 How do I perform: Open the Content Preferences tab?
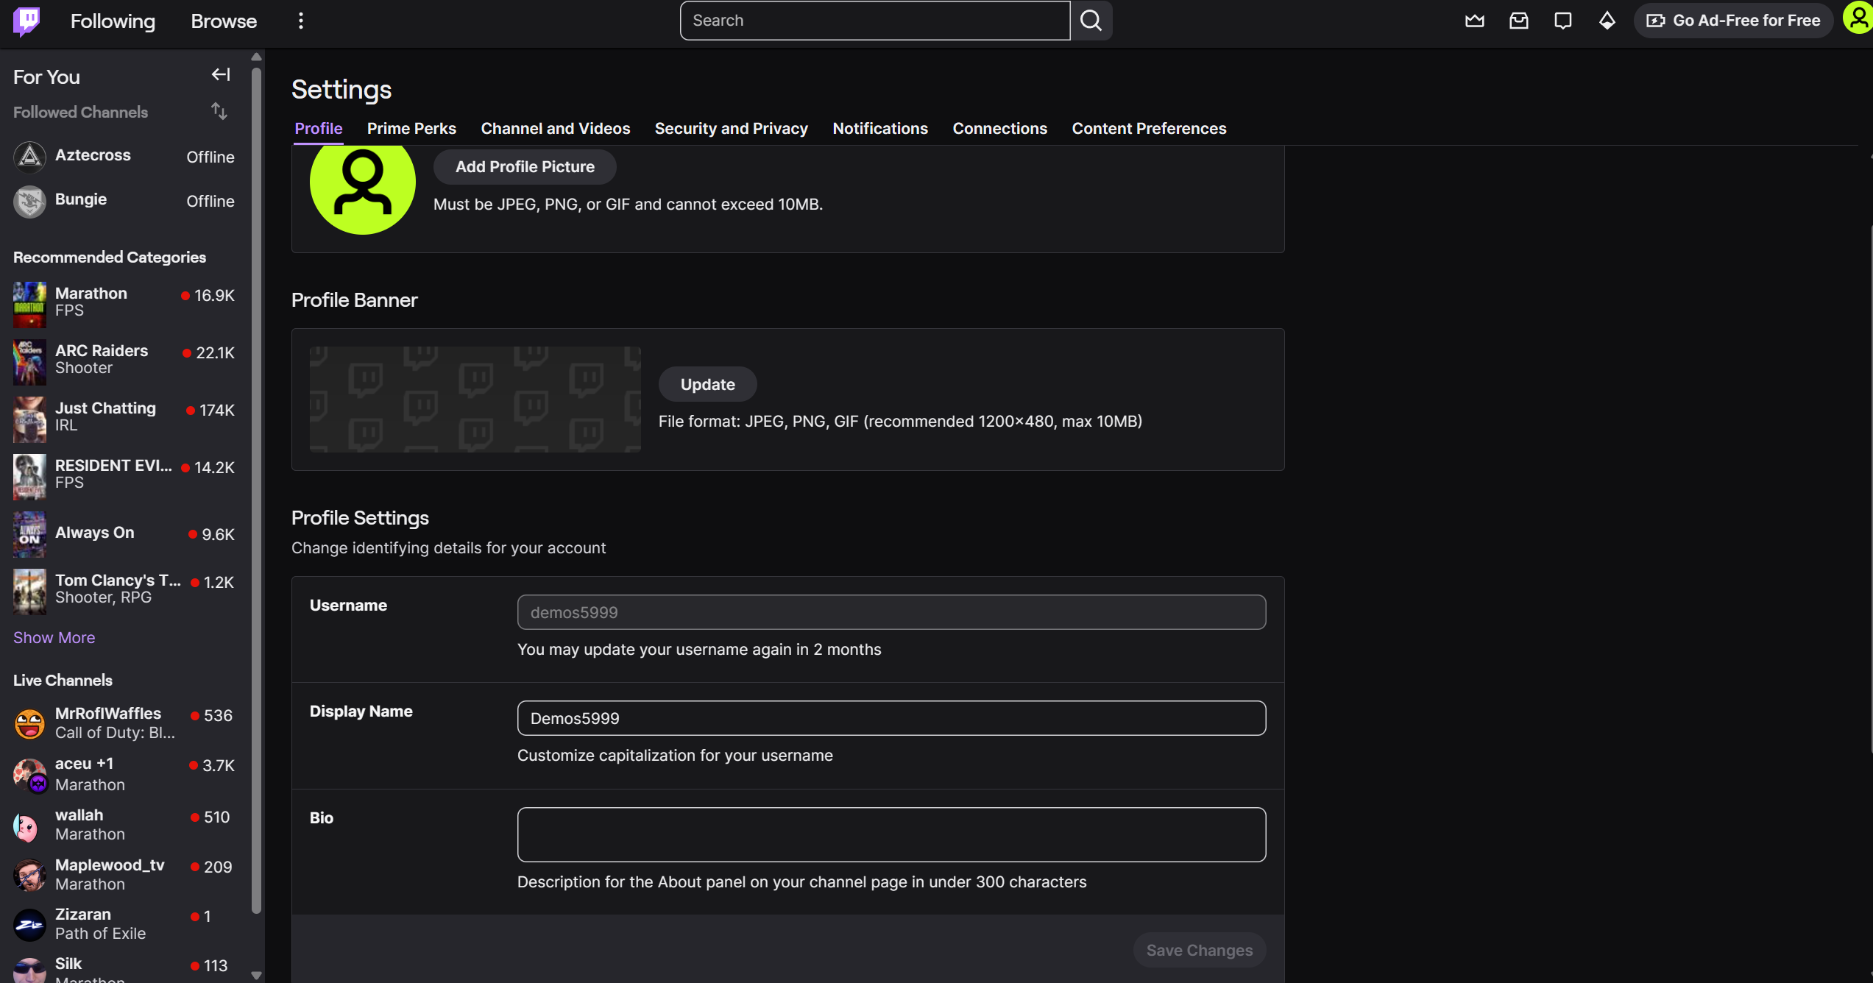pos(1148,128)
